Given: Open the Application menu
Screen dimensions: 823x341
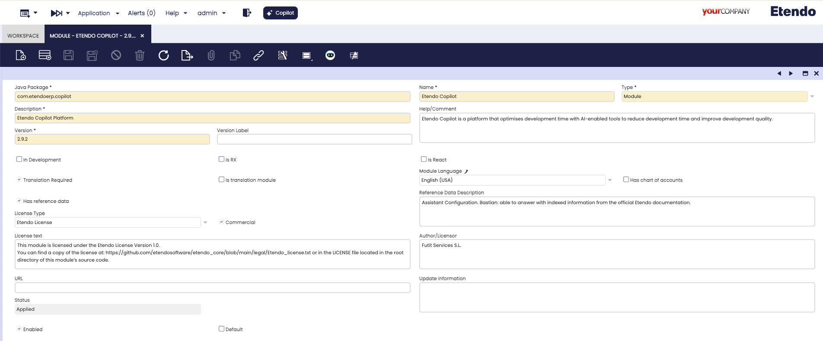Looking at the screenshot, I should [x=98, y=13].
